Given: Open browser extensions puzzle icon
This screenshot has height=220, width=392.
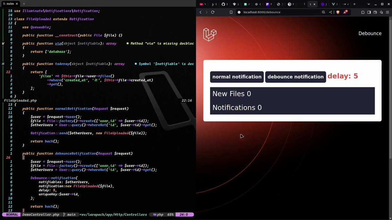Looking at the screenshot, I should (363, 12).
